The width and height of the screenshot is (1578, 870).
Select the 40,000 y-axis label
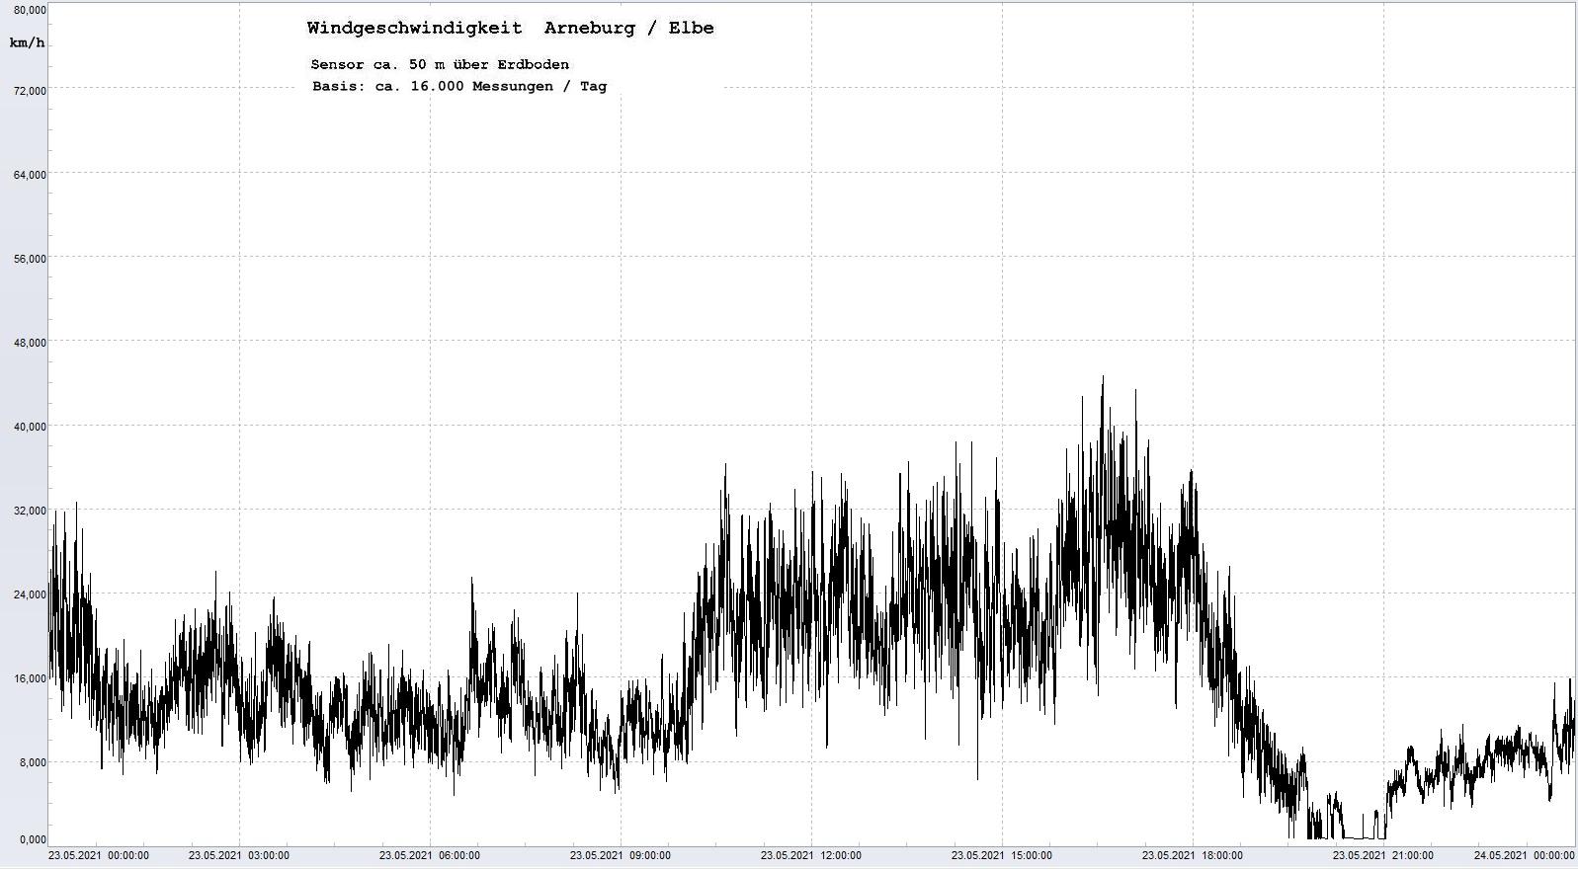[30, 427]
